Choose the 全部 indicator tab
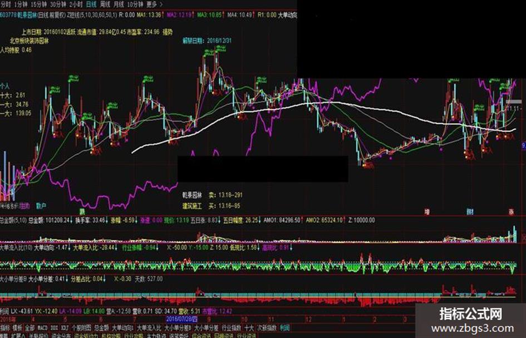The height and width of the screenshot is (338, 526). 30,327
